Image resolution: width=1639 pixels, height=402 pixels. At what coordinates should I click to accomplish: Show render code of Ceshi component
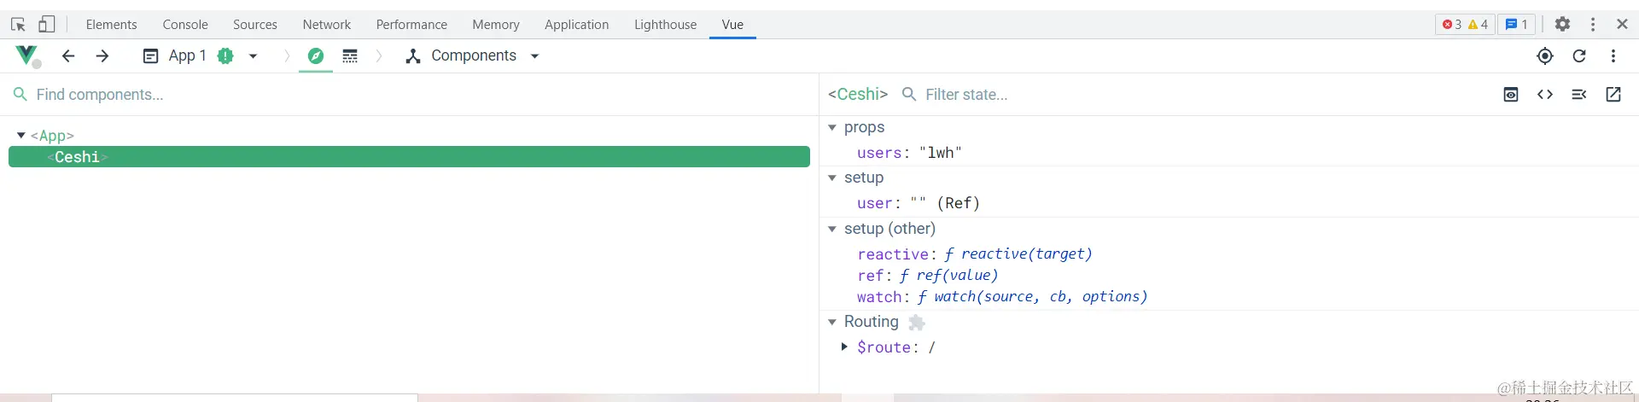tap(1544, 95)
